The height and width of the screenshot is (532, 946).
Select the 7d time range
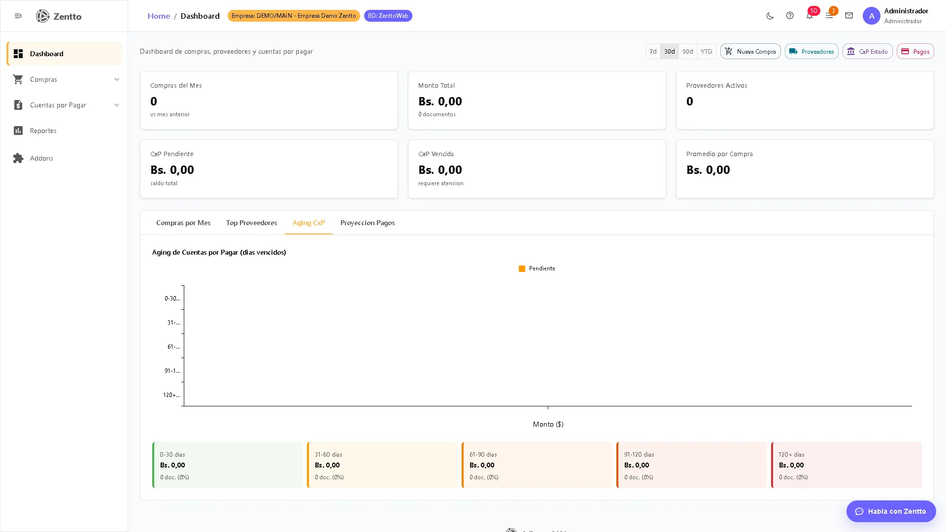653,51
